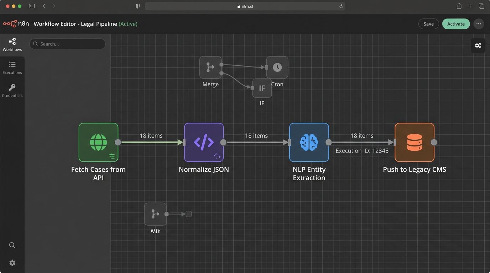The width and height of the screenshot is (490, 273).
Task: Select the Normalize JSON code node
Action: point(204,142)
